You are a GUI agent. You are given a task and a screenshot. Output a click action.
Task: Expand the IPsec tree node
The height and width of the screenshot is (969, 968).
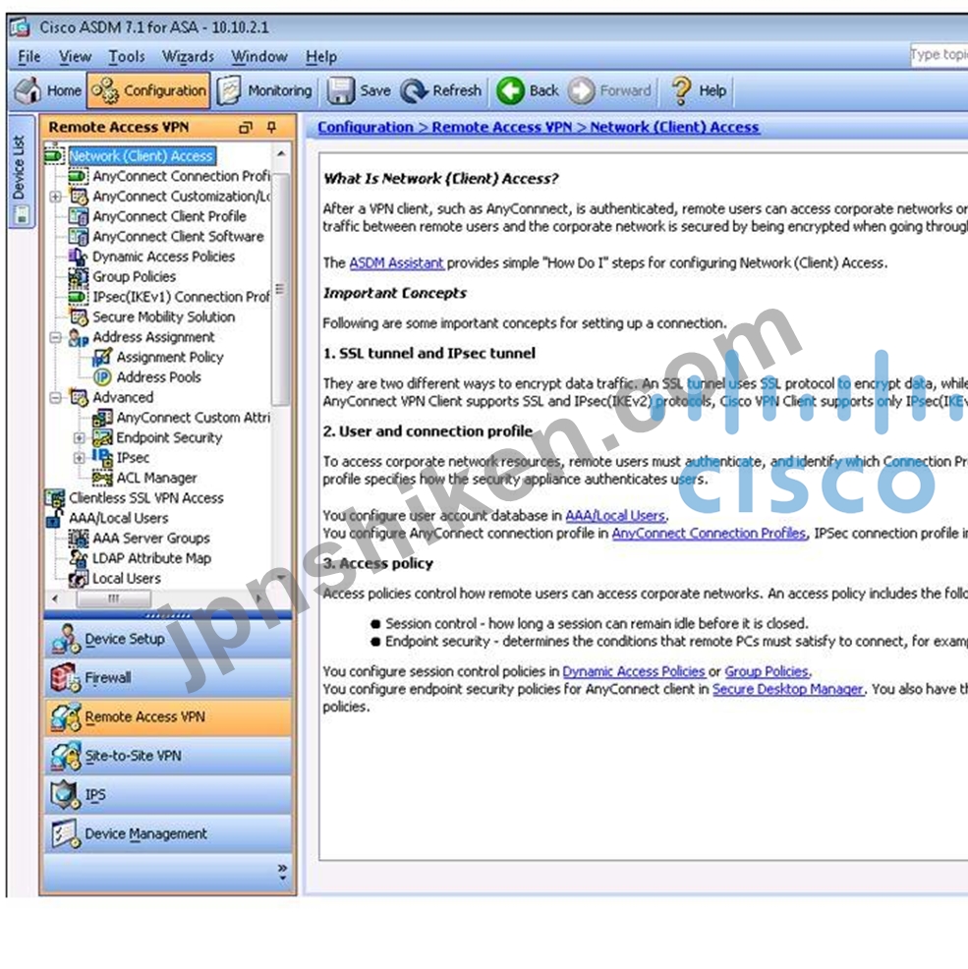[x=80, y=458]
